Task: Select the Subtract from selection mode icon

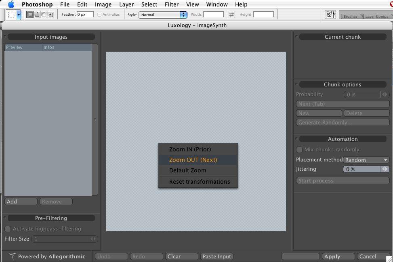Action: [x=44, y=15]
